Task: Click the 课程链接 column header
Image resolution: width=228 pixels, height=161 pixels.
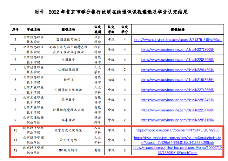Action: [x=178, y=30]
